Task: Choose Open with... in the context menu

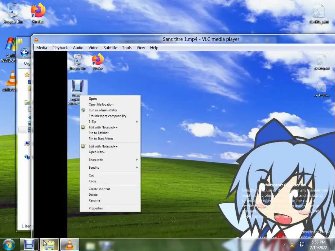Action: pyautogui.click(x=110, y=152)
